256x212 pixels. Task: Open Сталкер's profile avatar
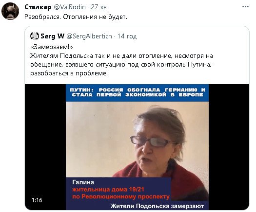coord(10,11)
